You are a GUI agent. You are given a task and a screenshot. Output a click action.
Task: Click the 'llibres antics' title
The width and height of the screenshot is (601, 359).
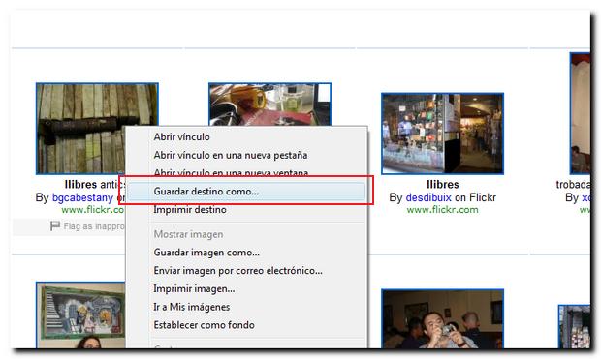coord(95,185)
